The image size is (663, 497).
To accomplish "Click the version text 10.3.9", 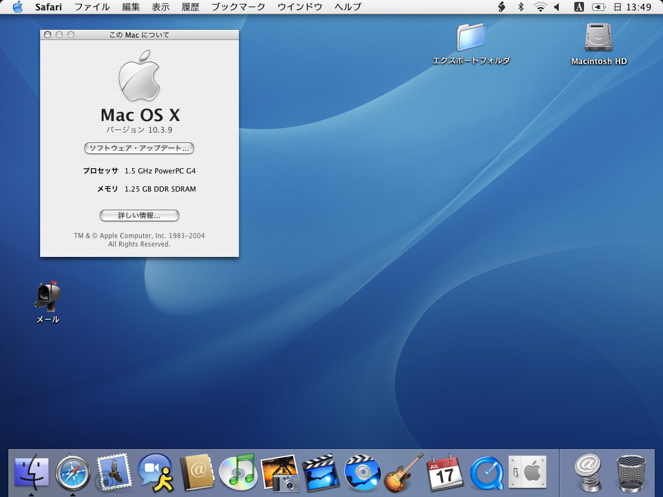I will click(x=160, y=129).
